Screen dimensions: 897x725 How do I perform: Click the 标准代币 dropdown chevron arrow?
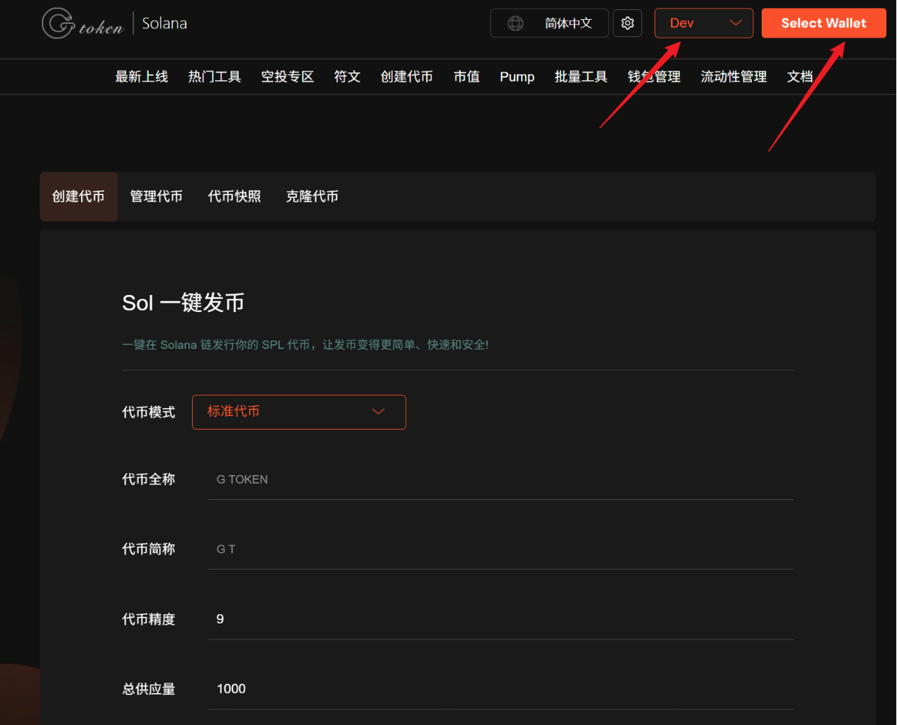coord(378,412)
